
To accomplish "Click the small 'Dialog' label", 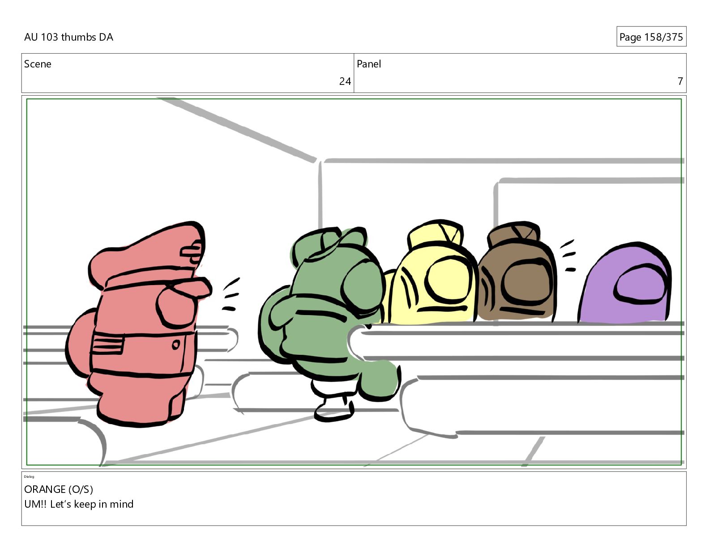I will pyautogui.click(x=29, y=477).
